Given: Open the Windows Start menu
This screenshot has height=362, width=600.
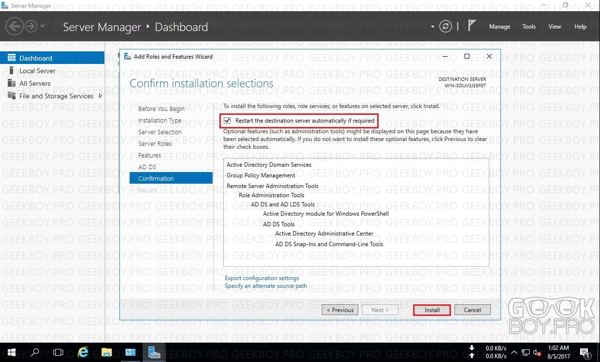Looking at the screenshot, I should click(11, 352).
